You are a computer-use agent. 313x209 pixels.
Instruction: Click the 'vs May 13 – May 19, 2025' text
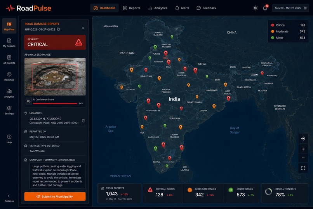pos(119,199)
